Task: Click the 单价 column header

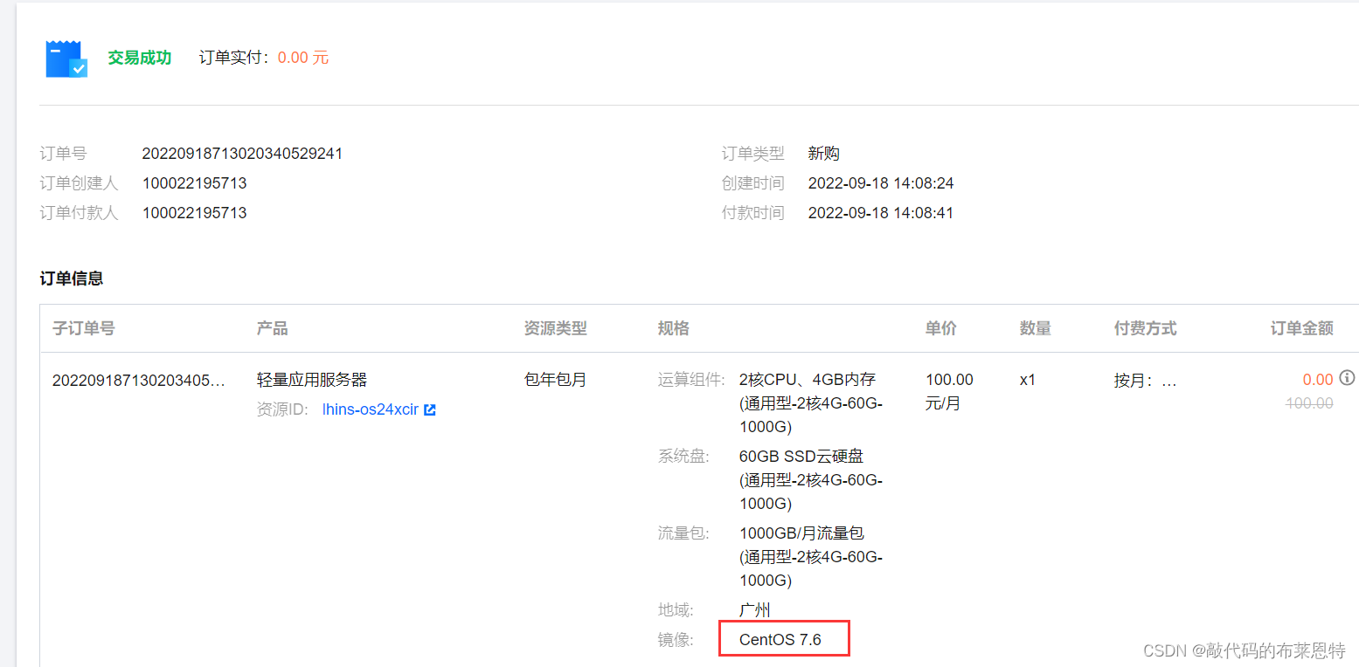Action: click(x=941, y=328)
